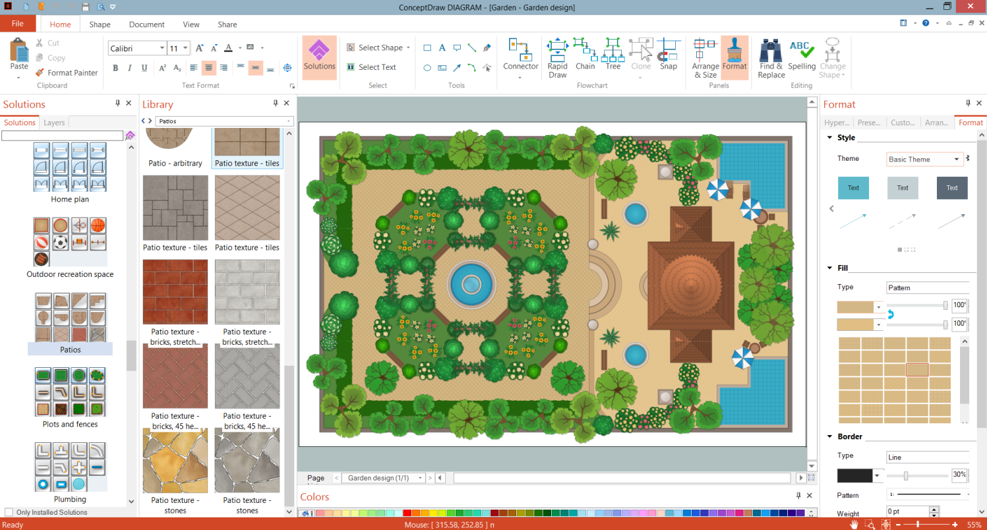
Task: Click the Select Text button
Action: pos(371,67)
